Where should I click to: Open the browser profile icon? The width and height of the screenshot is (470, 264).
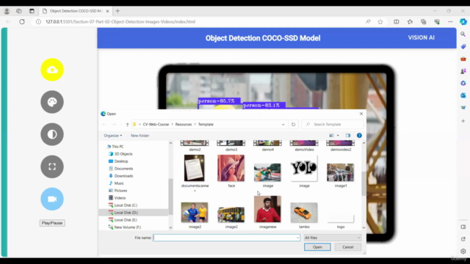point(7,11)
